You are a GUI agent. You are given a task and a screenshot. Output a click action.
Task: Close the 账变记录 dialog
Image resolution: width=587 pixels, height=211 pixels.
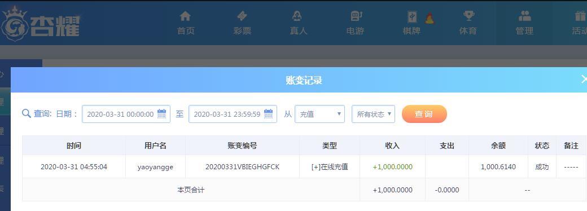583,79
